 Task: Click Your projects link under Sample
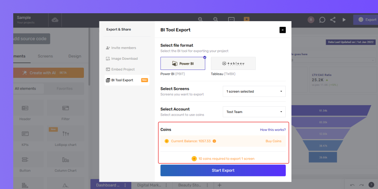coord(26,23)
